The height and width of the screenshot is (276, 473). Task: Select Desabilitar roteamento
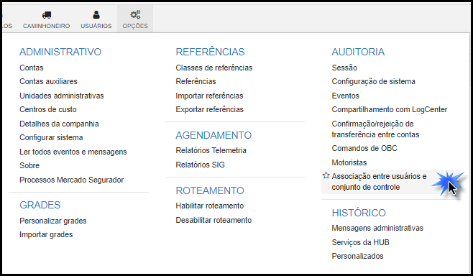pyautogui.click(x=213, y=220)
